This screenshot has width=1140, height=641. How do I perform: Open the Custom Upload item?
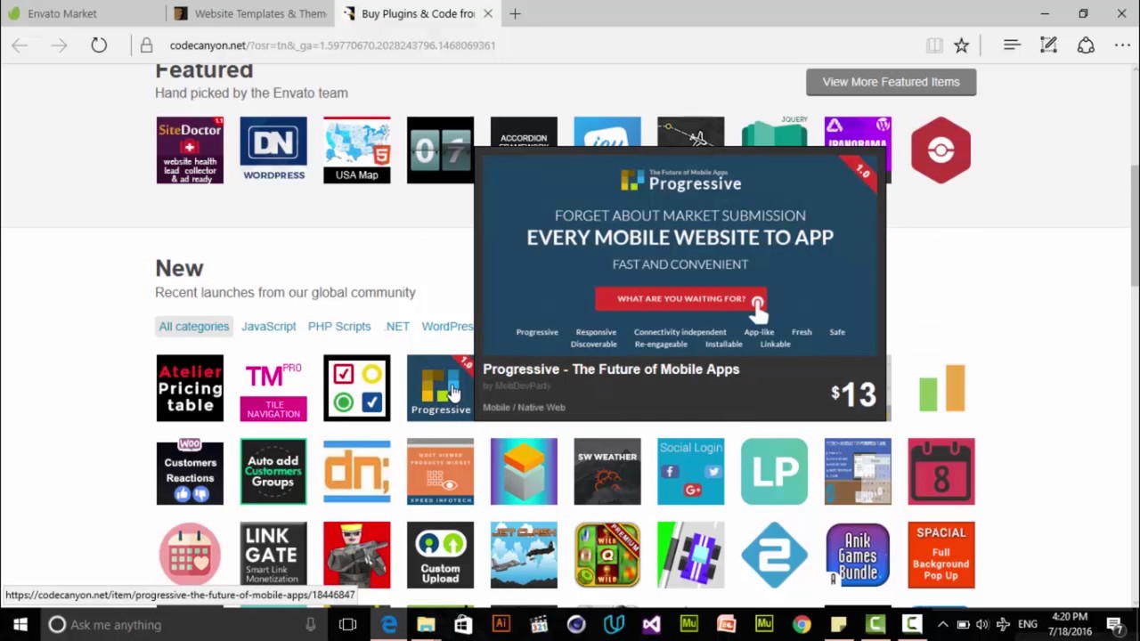[x=440, y=556]
